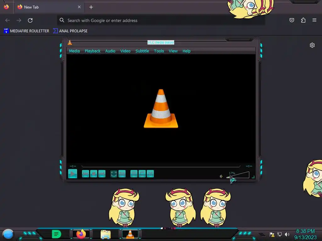Open the View menu in VLC
Image resolution: width=322 pixels, height=241 pixels.
pyautogui.click(x=173, y=51)
